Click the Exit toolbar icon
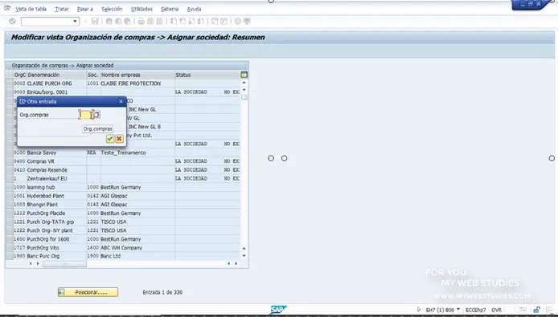The height and width of the screenshot is (317, 558). [x=118, y=22]
